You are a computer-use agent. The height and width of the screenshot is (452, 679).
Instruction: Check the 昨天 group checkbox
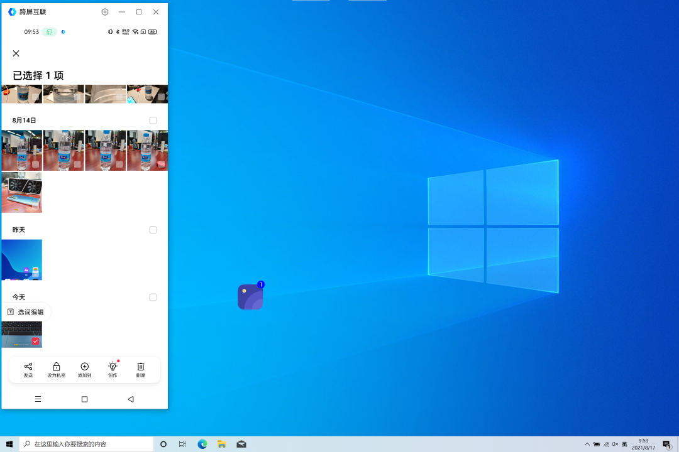(x=153, y=230)
